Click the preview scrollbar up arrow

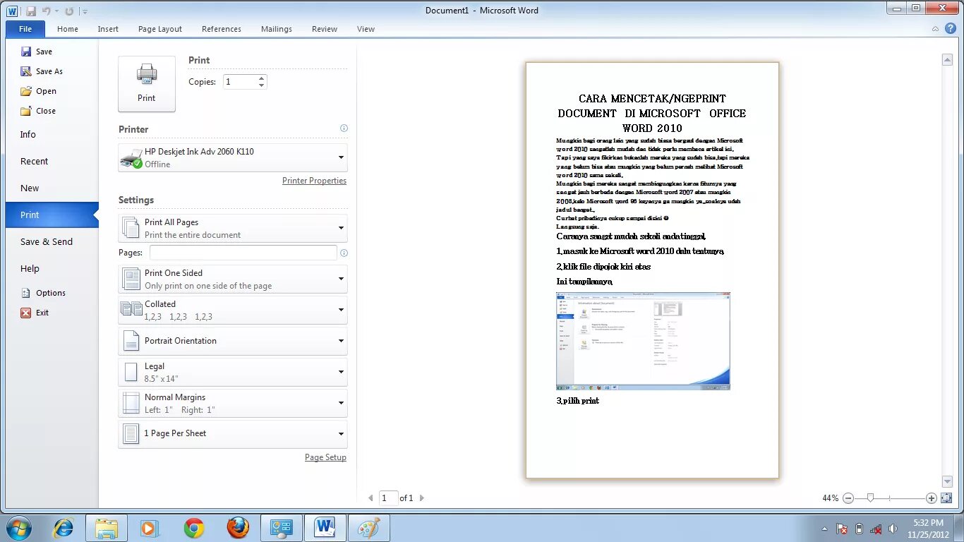(948, 61)
